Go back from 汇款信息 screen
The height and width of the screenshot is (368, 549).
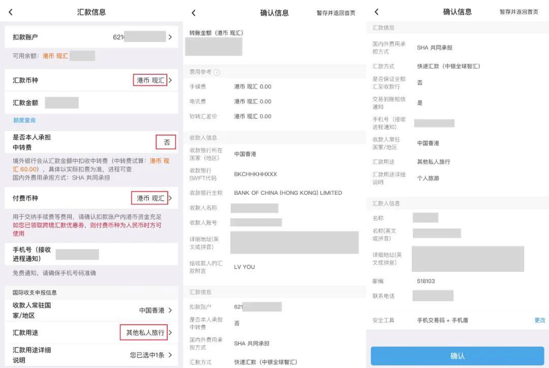click(11, 12)
